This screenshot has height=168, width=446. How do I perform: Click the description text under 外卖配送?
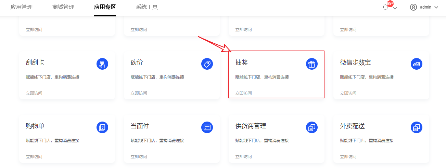(x=367, y=141)
